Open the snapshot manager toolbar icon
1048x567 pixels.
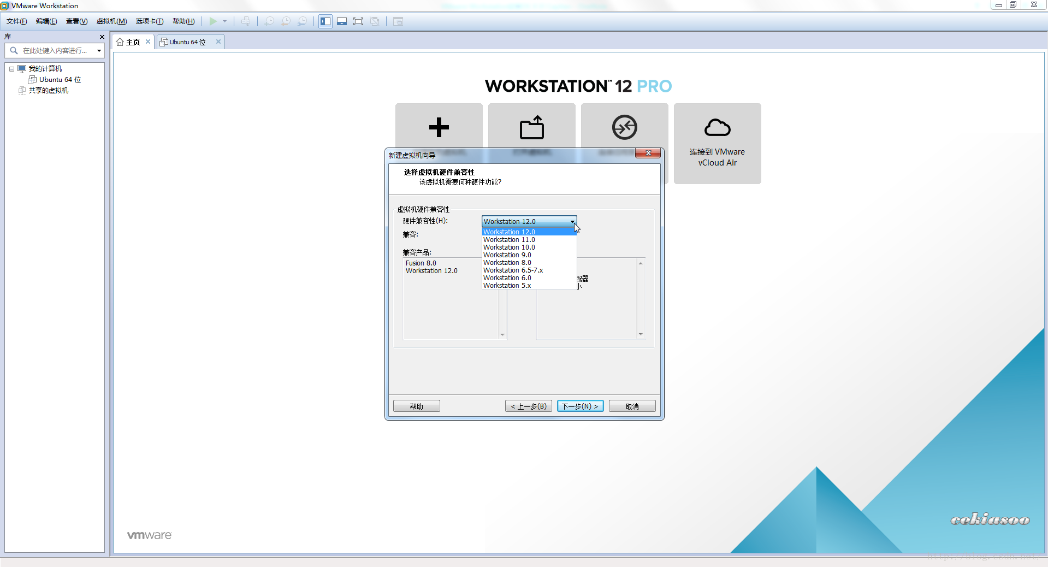pos(302,21)
